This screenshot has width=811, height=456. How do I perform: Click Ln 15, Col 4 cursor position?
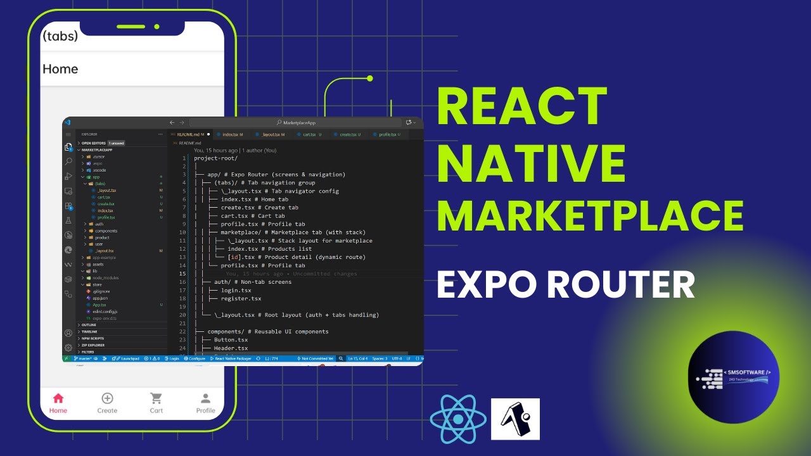click(x=358, y=358)
